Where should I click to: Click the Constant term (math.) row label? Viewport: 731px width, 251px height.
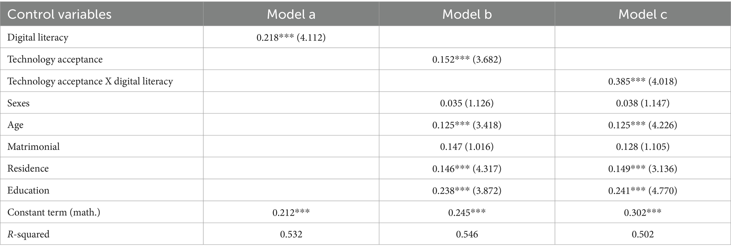coord(54,212)
